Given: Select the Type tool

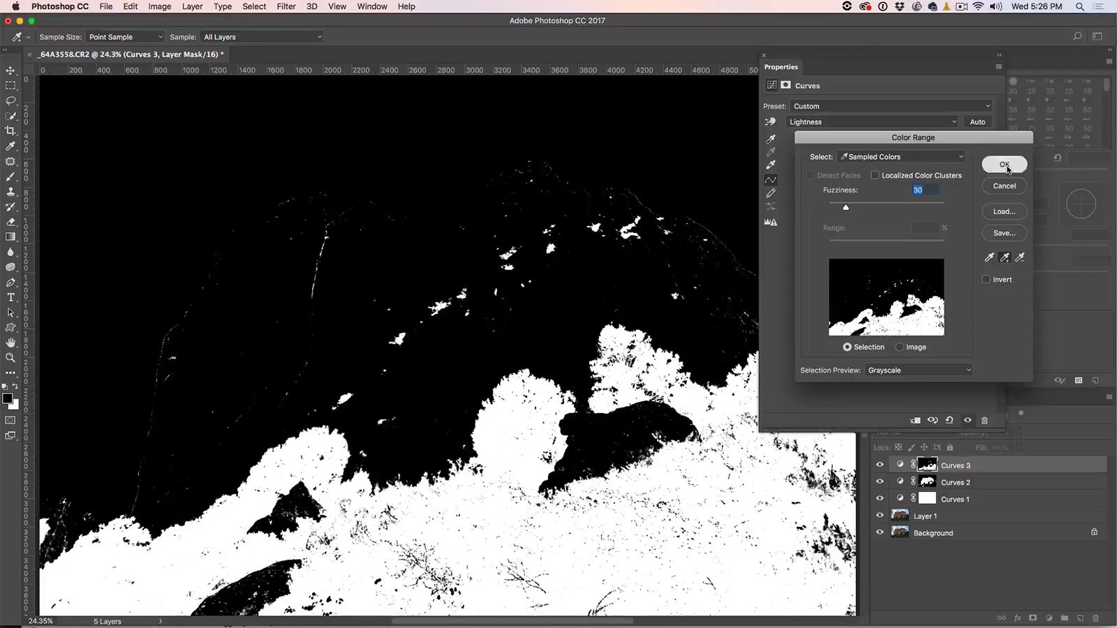Looking at the screenshot, I should coord(10,297).
